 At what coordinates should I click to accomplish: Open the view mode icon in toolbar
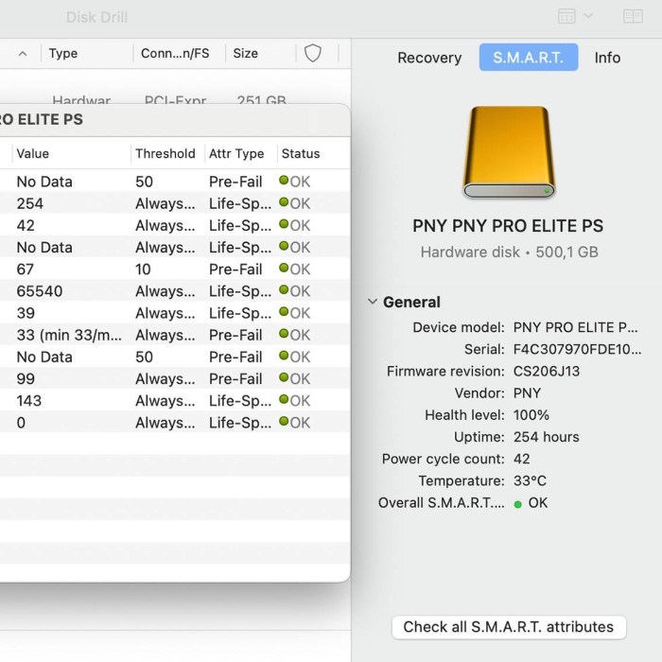click(566, 16)
